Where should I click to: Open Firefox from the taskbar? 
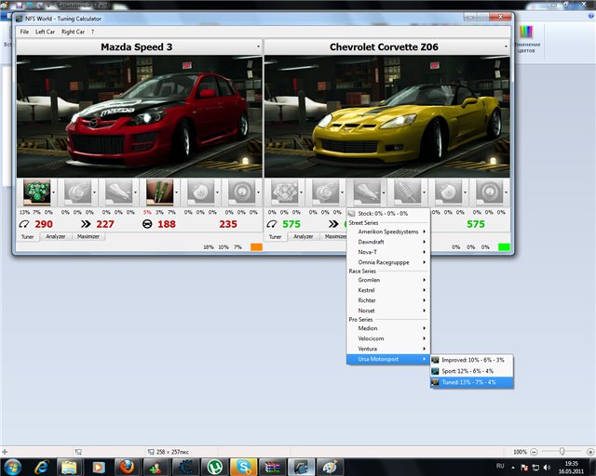pyautogui.click(x=127, y=467)
